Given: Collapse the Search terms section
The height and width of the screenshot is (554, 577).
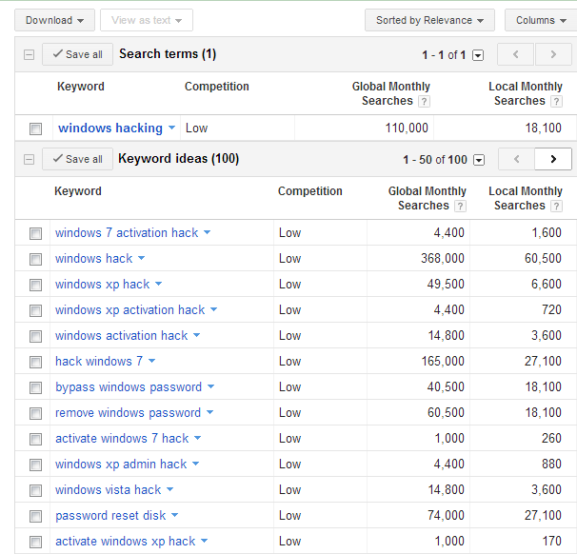Looking at the screenshot, I should coord(30,55).
